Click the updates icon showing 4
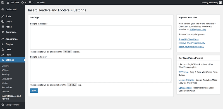This screenshot has width=223, height=109. point(23,2)
